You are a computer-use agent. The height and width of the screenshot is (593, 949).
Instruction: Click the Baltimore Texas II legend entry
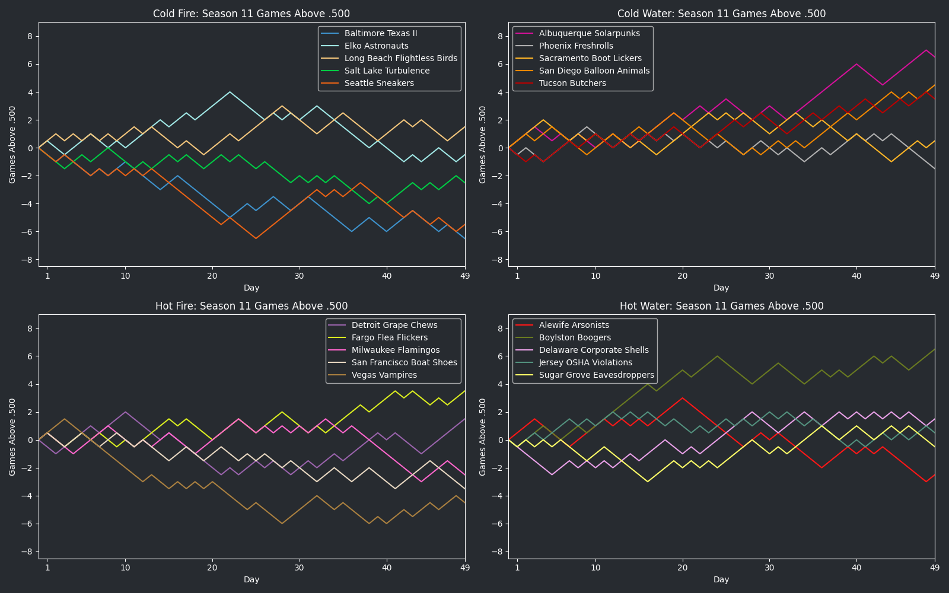(381, 33)
